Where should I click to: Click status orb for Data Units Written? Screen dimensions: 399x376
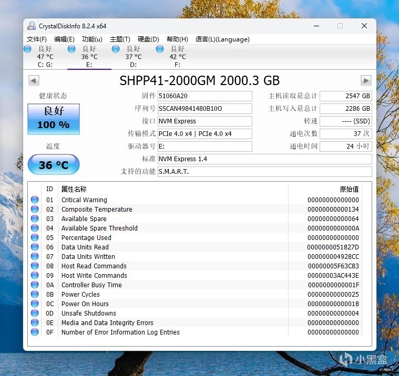[35, 256]
